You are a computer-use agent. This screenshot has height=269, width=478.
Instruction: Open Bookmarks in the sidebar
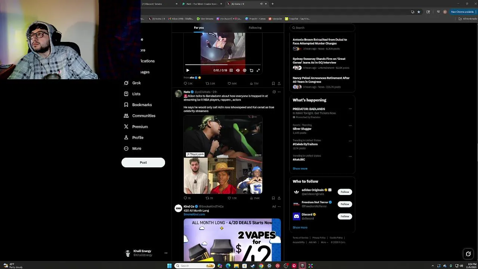click(138, 105)
